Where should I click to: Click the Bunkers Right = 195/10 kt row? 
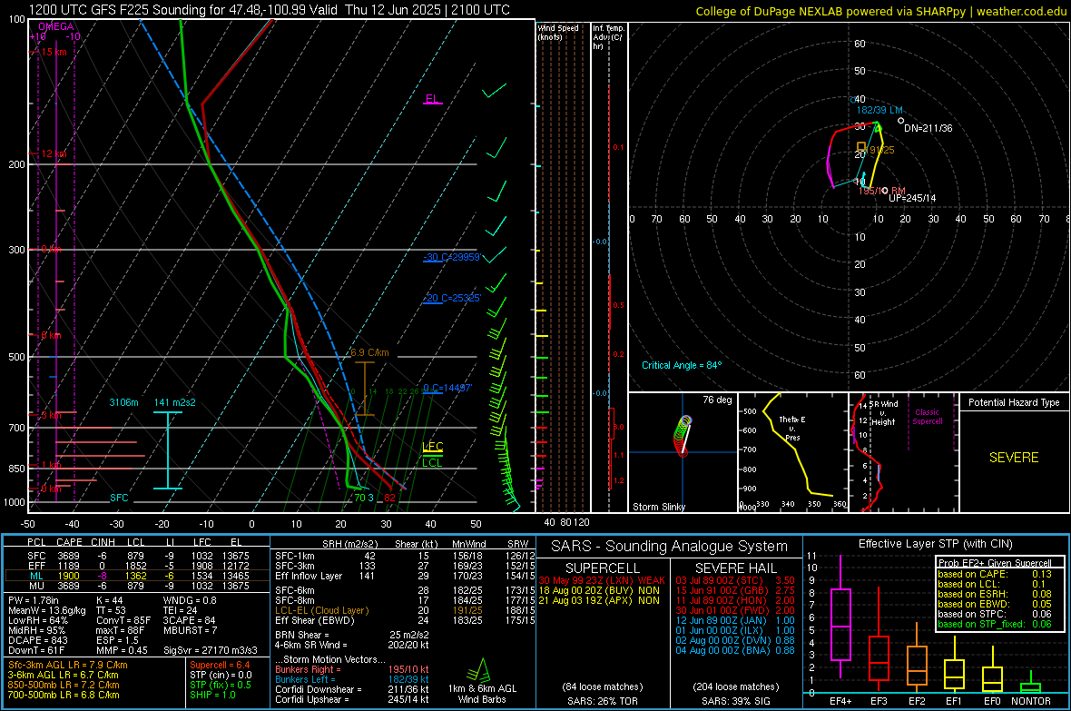(x=352, y=669)
